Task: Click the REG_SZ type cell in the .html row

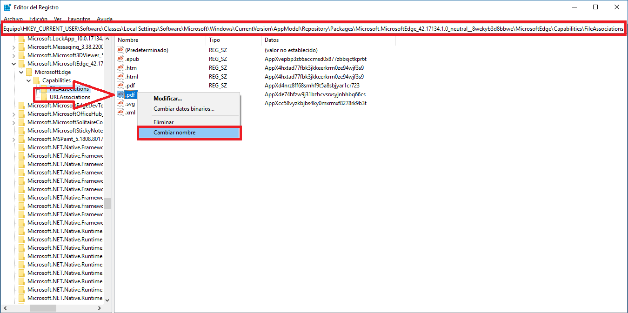Action: coord(218,77)
